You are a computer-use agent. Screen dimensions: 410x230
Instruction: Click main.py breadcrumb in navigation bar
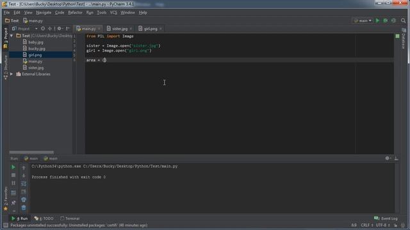[x=33, y=20]
